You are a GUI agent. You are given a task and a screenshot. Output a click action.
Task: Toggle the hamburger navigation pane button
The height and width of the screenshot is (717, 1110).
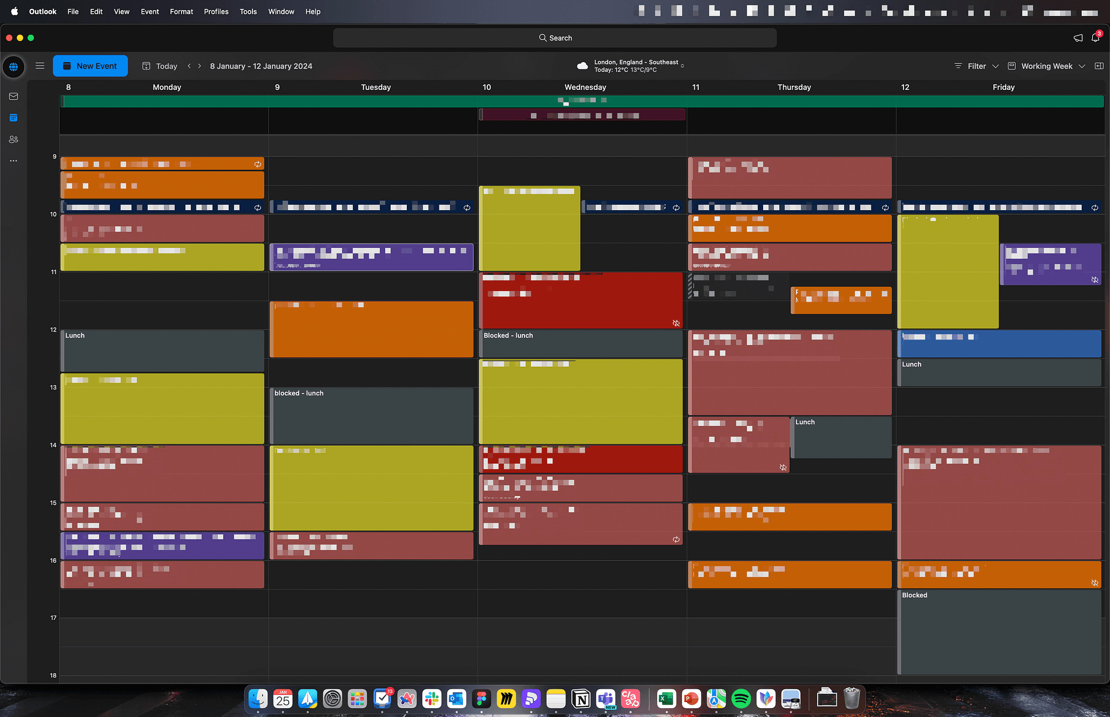pos(40,66)
